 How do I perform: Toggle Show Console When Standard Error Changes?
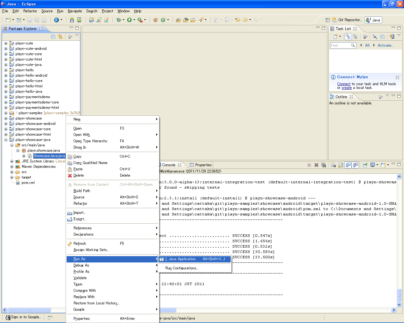356,165
